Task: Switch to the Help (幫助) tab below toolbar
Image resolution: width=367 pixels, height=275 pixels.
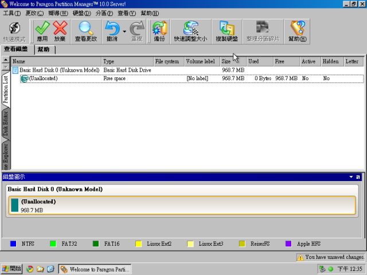Action: pyautogui.click(x=45, y=50)
